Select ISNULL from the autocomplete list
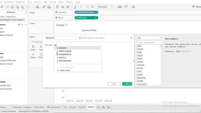The height and width of the screenshot is (113, 201). tap(78, 58)
